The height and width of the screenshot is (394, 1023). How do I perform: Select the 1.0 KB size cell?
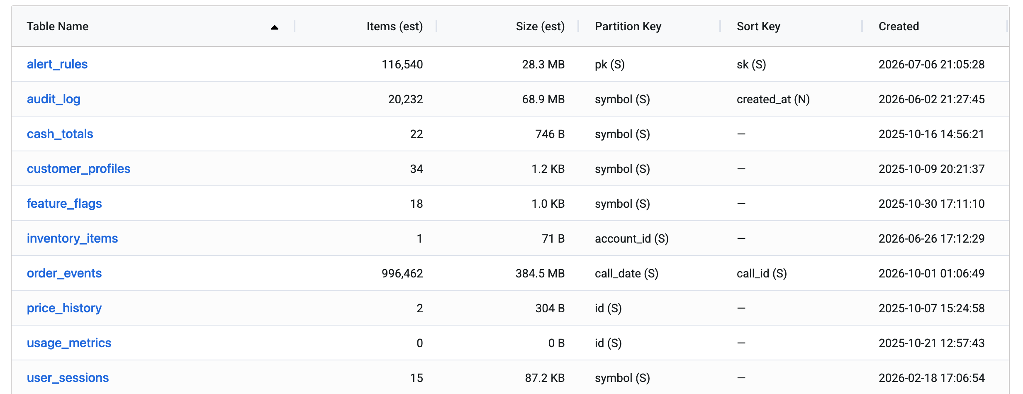[548, 204]
